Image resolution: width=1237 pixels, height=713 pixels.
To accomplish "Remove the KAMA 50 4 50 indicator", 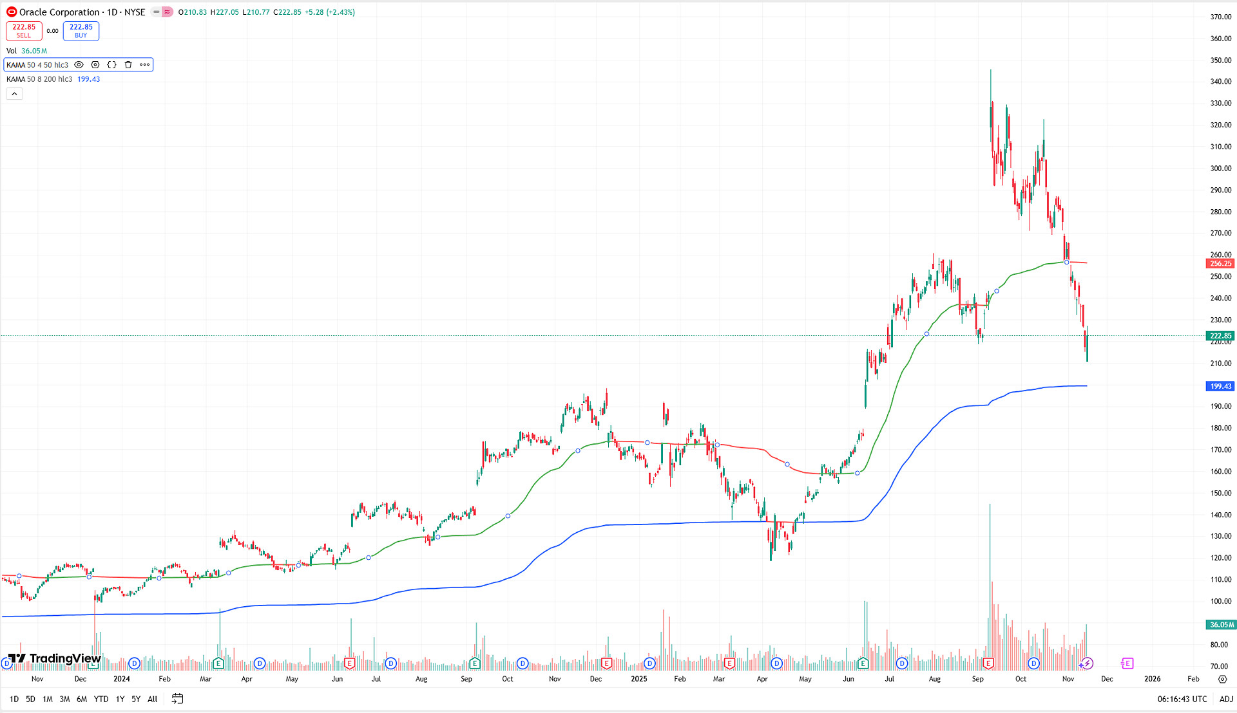I will click(x=128, y=65).
